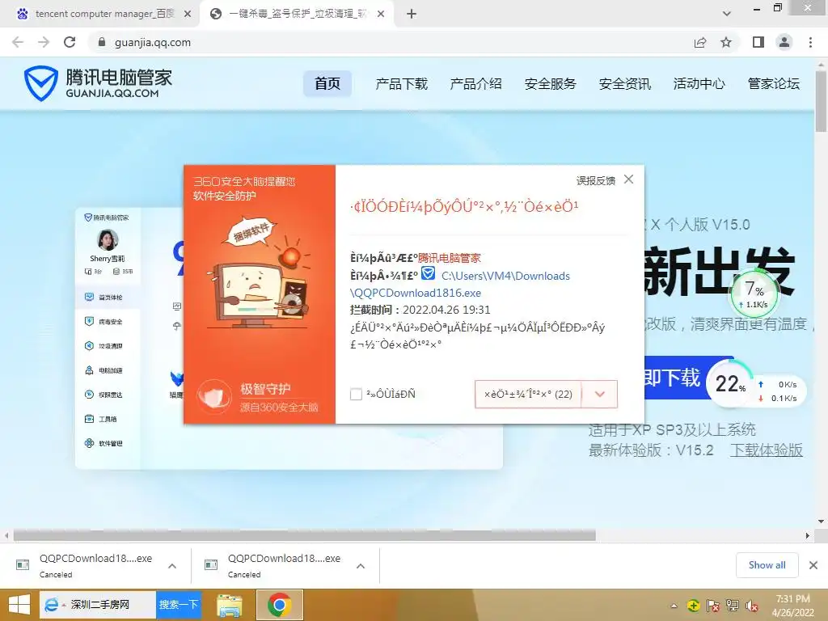Open a new tab with the plus icon

(x=412, y=15)
